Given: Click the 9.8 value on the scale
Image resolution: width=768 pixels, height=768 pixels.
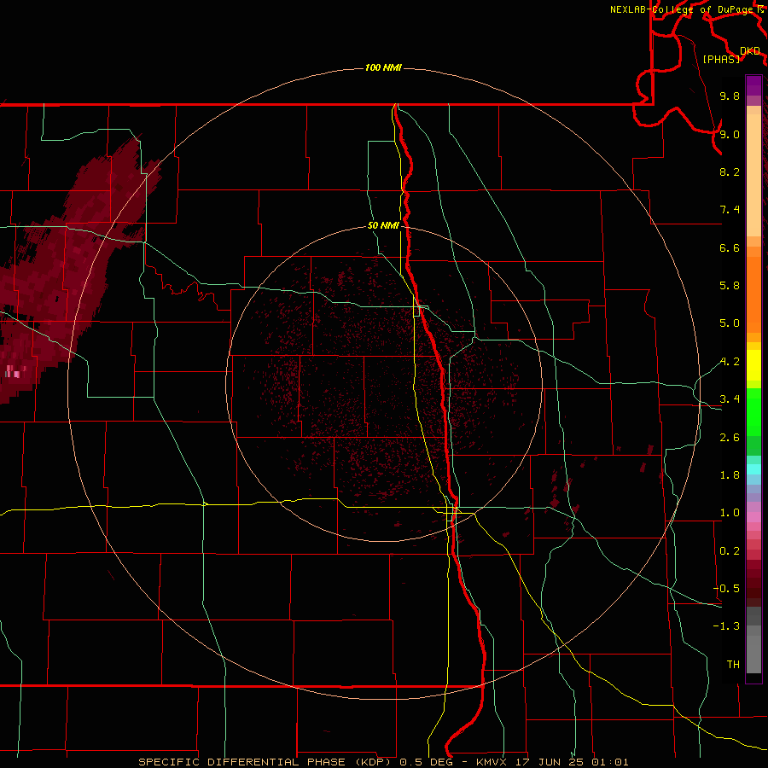Looking at the screenshot, I should 730,96.
